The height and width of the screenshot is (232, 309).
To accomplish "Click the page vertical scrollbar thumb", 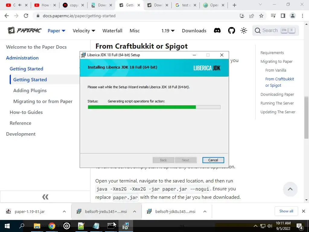I will (x=306, y=118).
